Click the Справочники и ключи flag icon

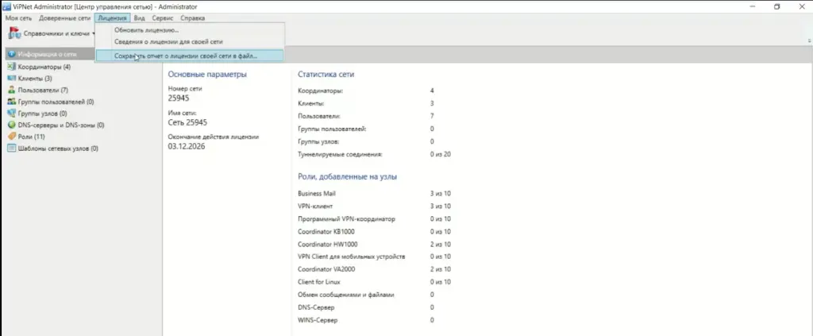click(14, 33)
